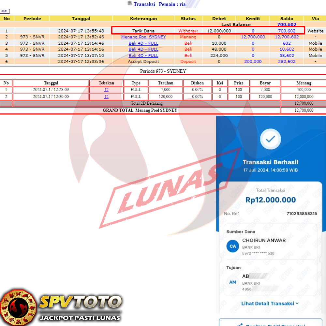This screenshot has height=326, width=326.
Task: Open the Menang Pool SYDNEY link
Action: pyautogui.click(x=143, y=37)
